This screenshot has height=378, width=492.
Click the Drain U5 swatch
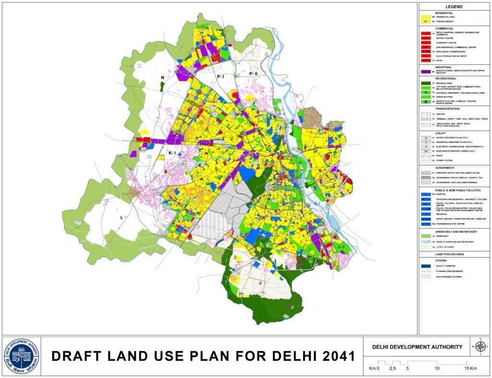click(426, 155)
